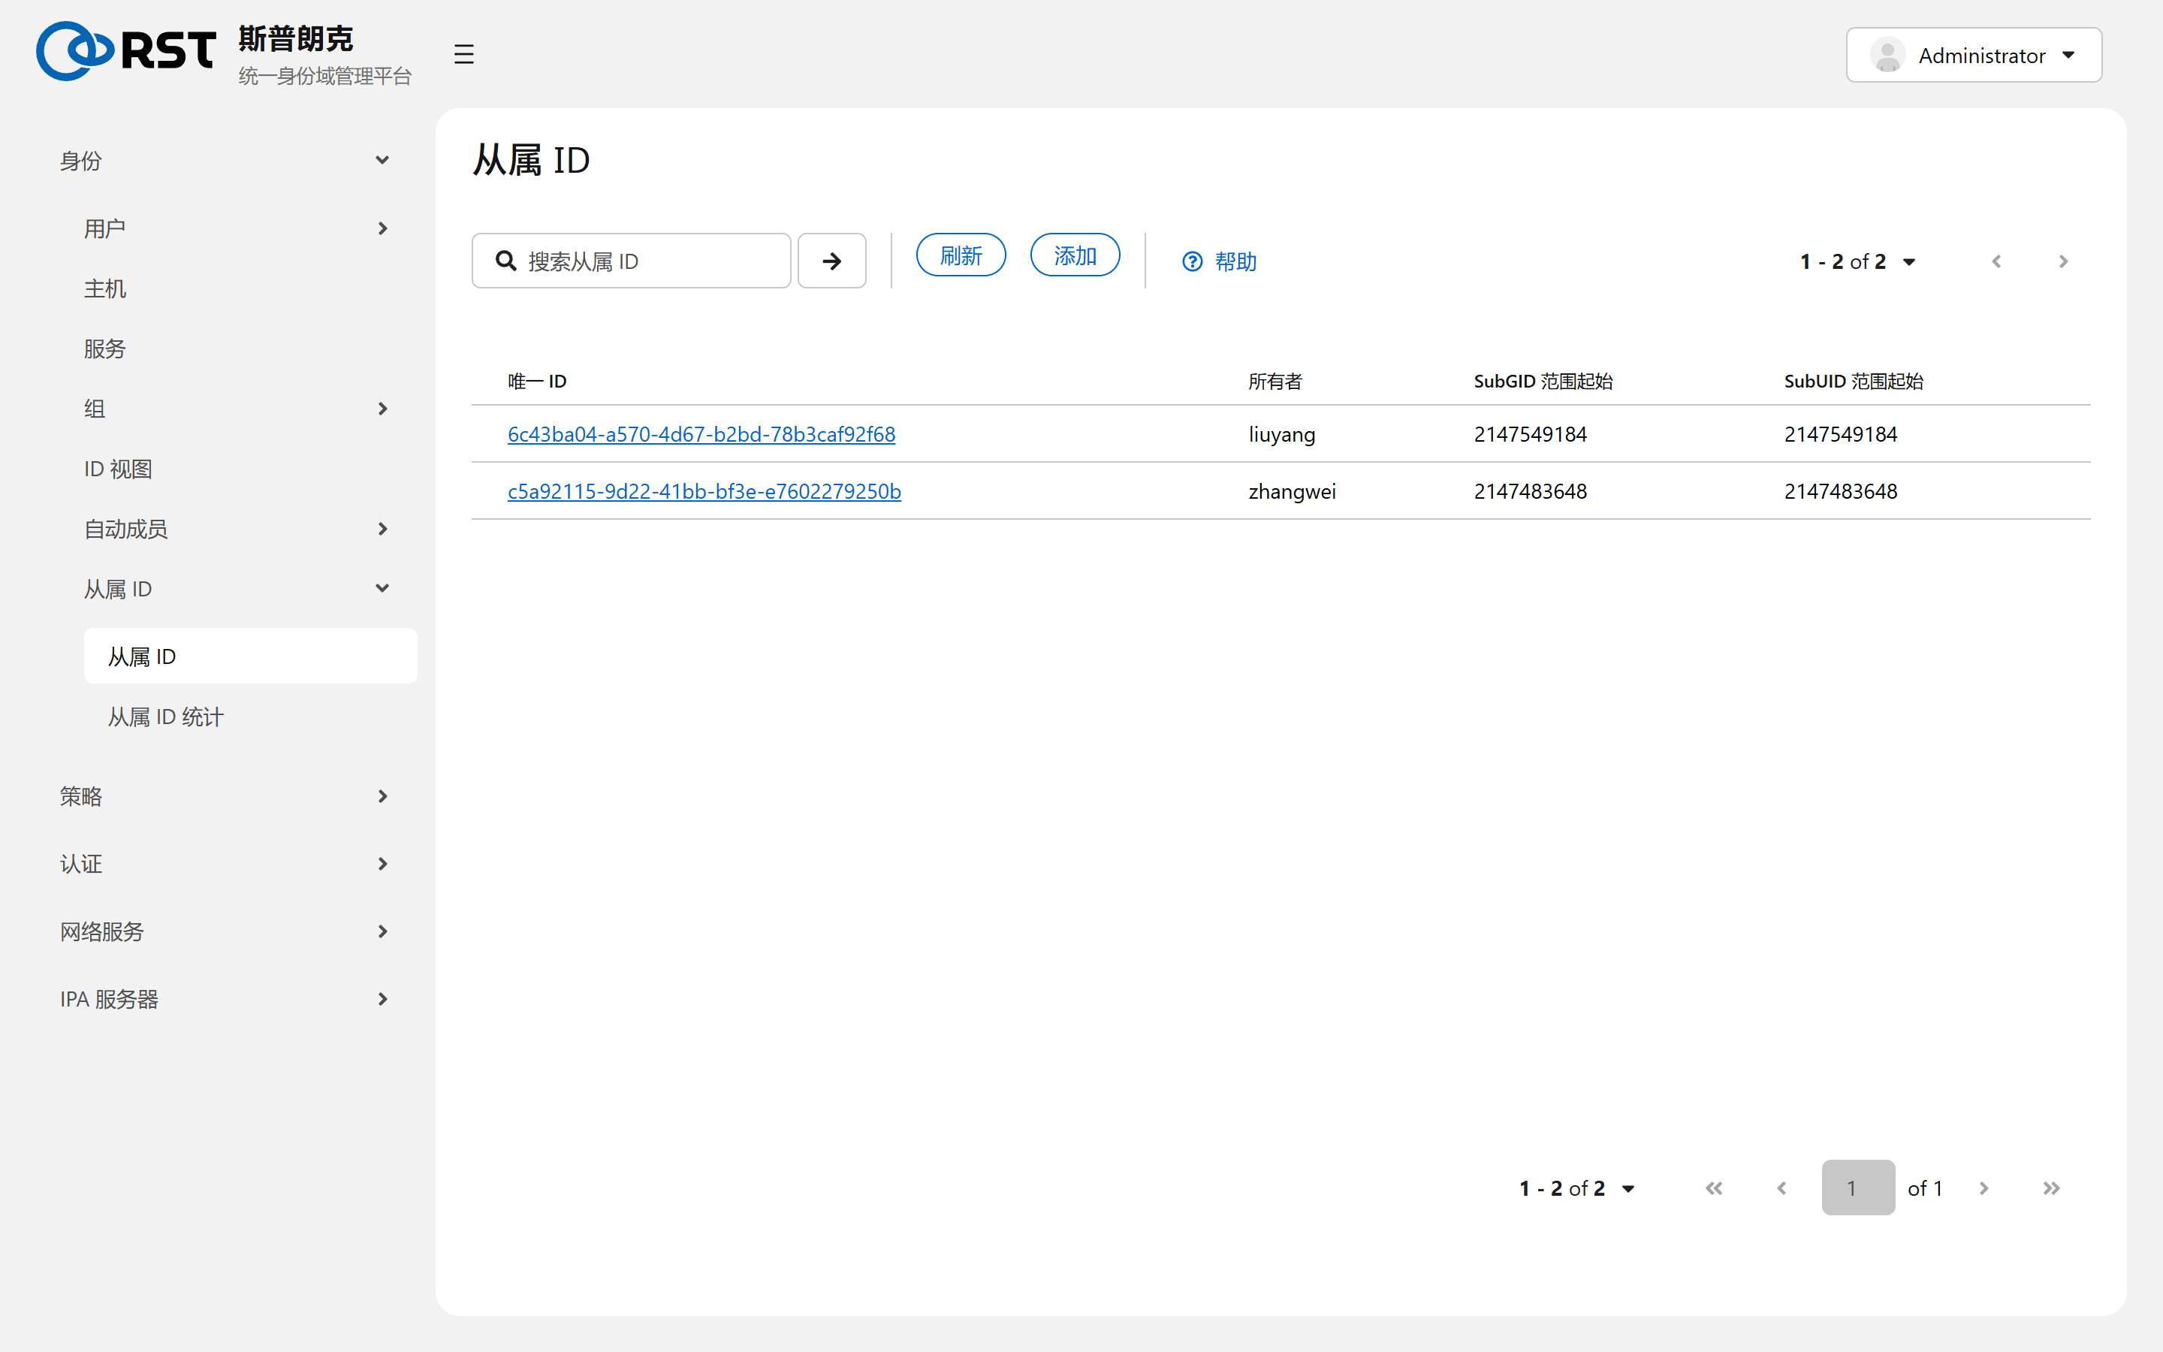Click the 搜索从属 ID search field
This screenshot has height=1352, width=2163.
(x=631, y=261)
